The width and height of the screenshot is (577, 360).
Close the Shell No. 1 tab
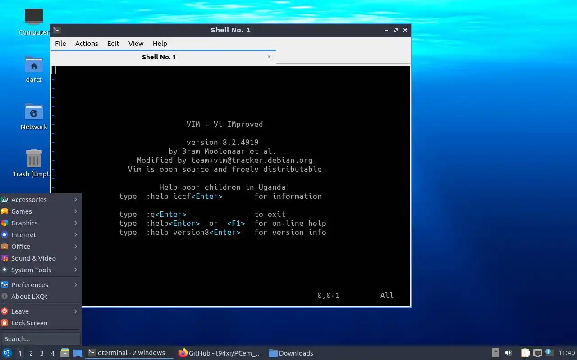click(269, 57)
